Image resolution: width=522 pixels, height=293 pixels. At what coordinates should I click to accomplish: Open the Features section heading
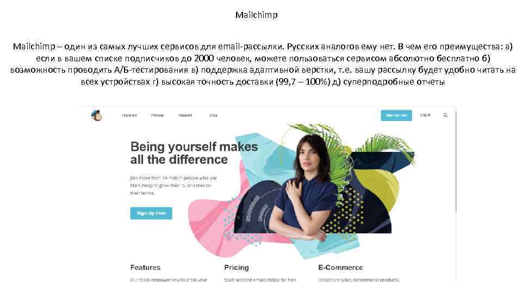[145, 267]
